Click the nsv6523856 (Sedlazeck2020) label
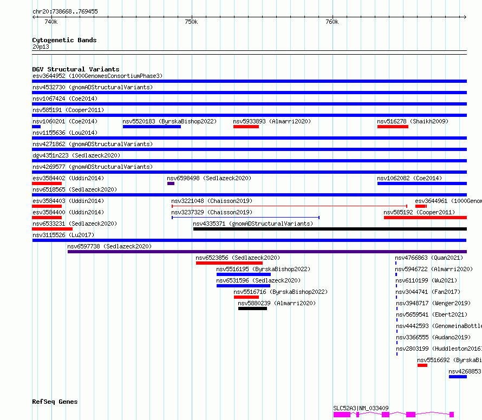 point(238,258)
